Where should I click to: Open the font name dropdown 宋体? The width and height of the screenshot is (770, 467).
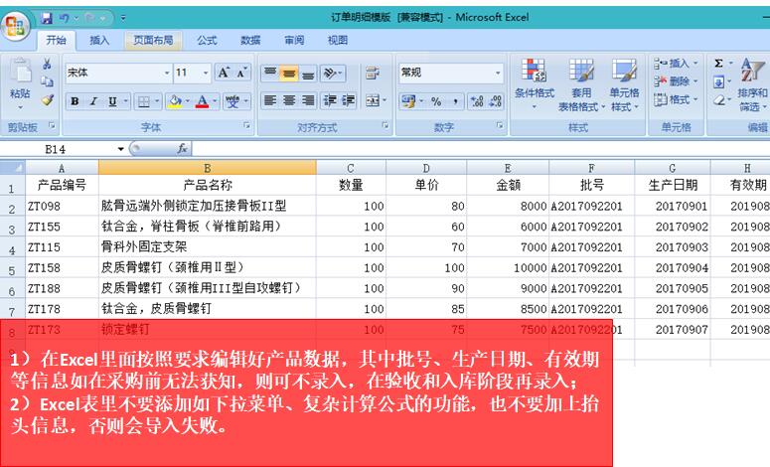(166, 74)
